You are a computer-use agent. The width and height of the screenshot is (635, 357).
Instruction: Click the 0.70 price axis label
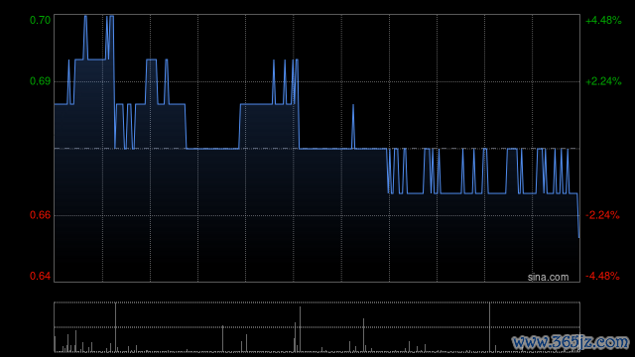pyautogui.click(x=40, y=20)
